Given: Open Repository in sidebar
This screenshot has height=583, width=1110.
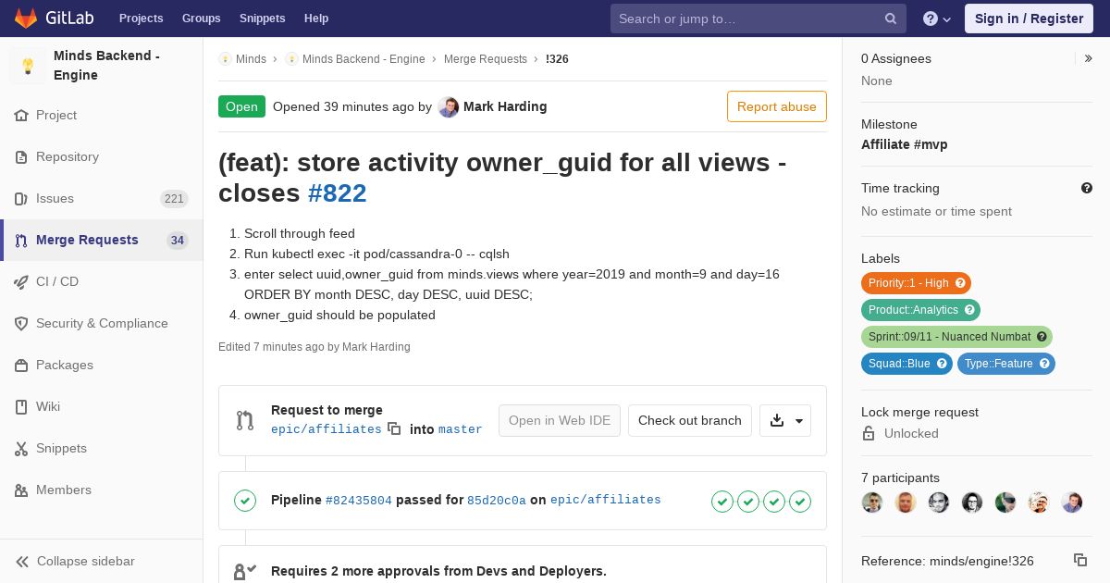Looking at the screenshot, I should coord(102,157).
